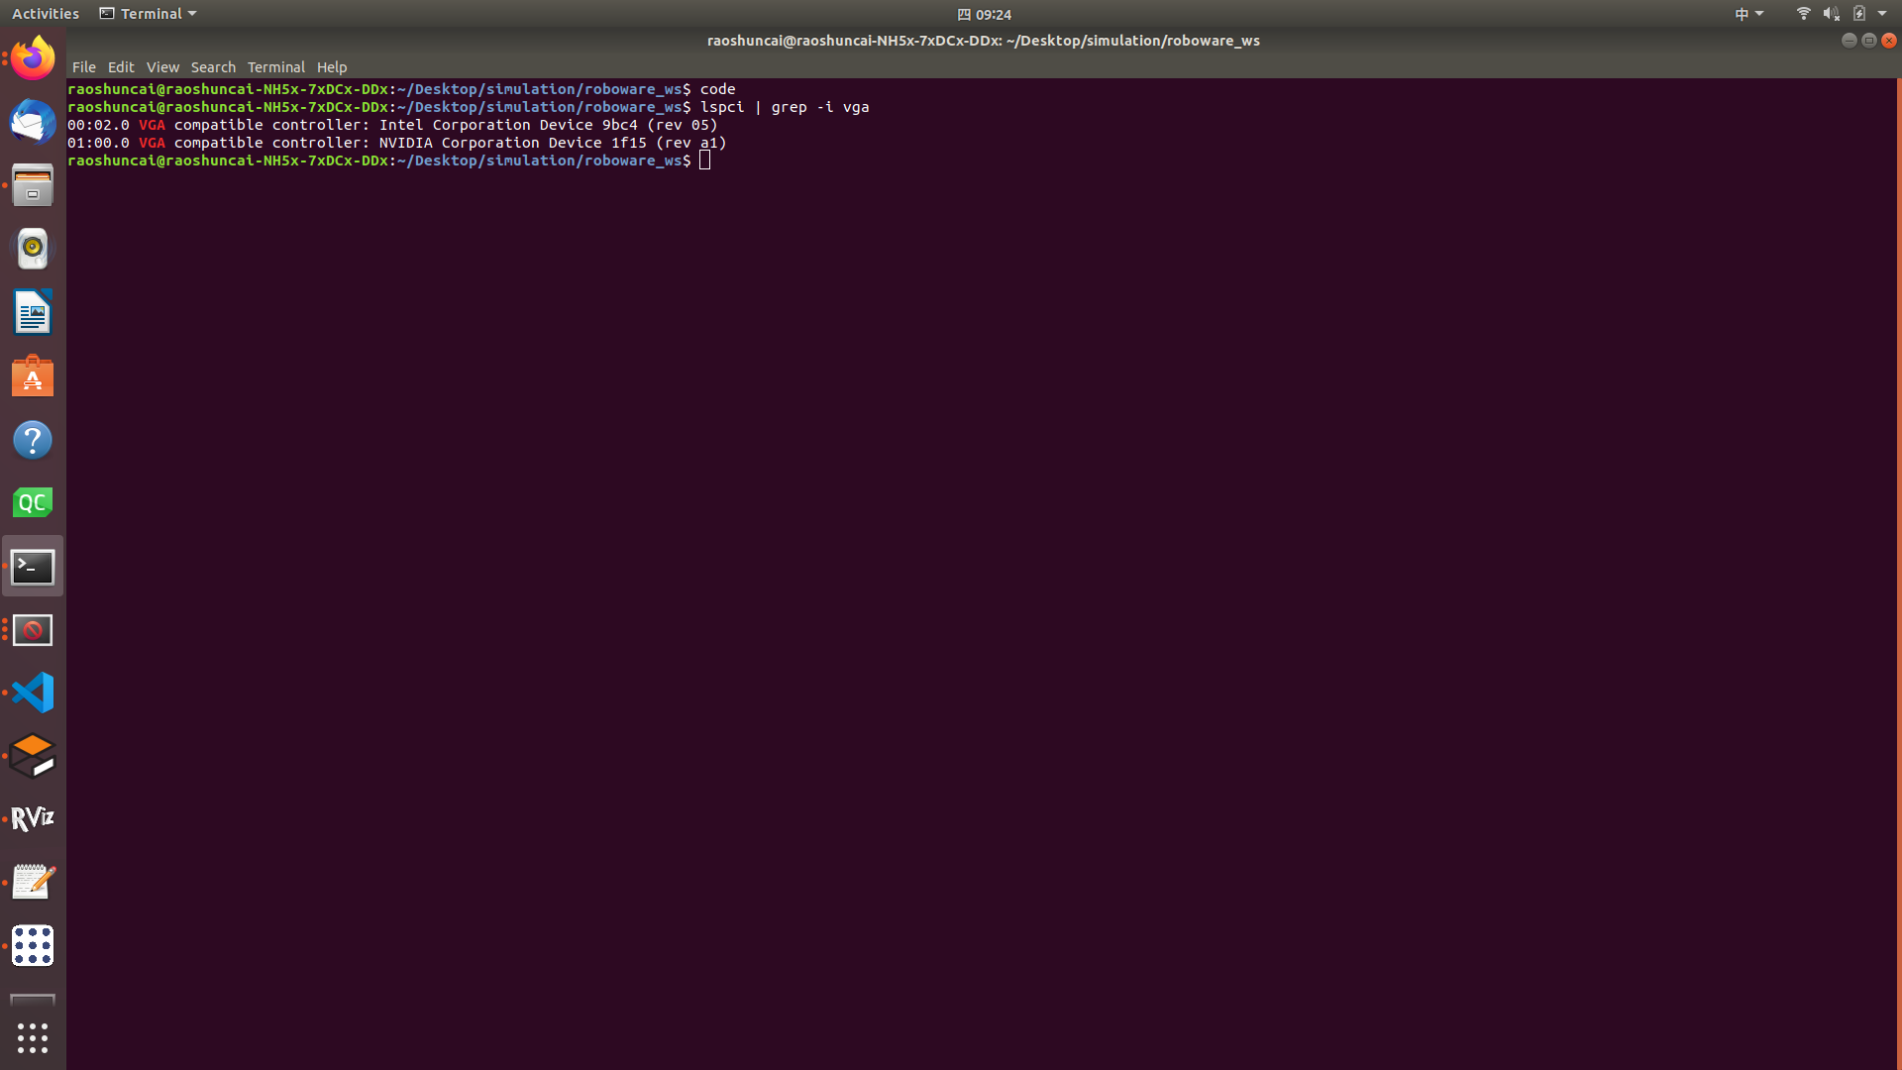This screenshot has height=1070, width=1902.
Task: Show all applications grid
Action: (x=33, y=1037)
